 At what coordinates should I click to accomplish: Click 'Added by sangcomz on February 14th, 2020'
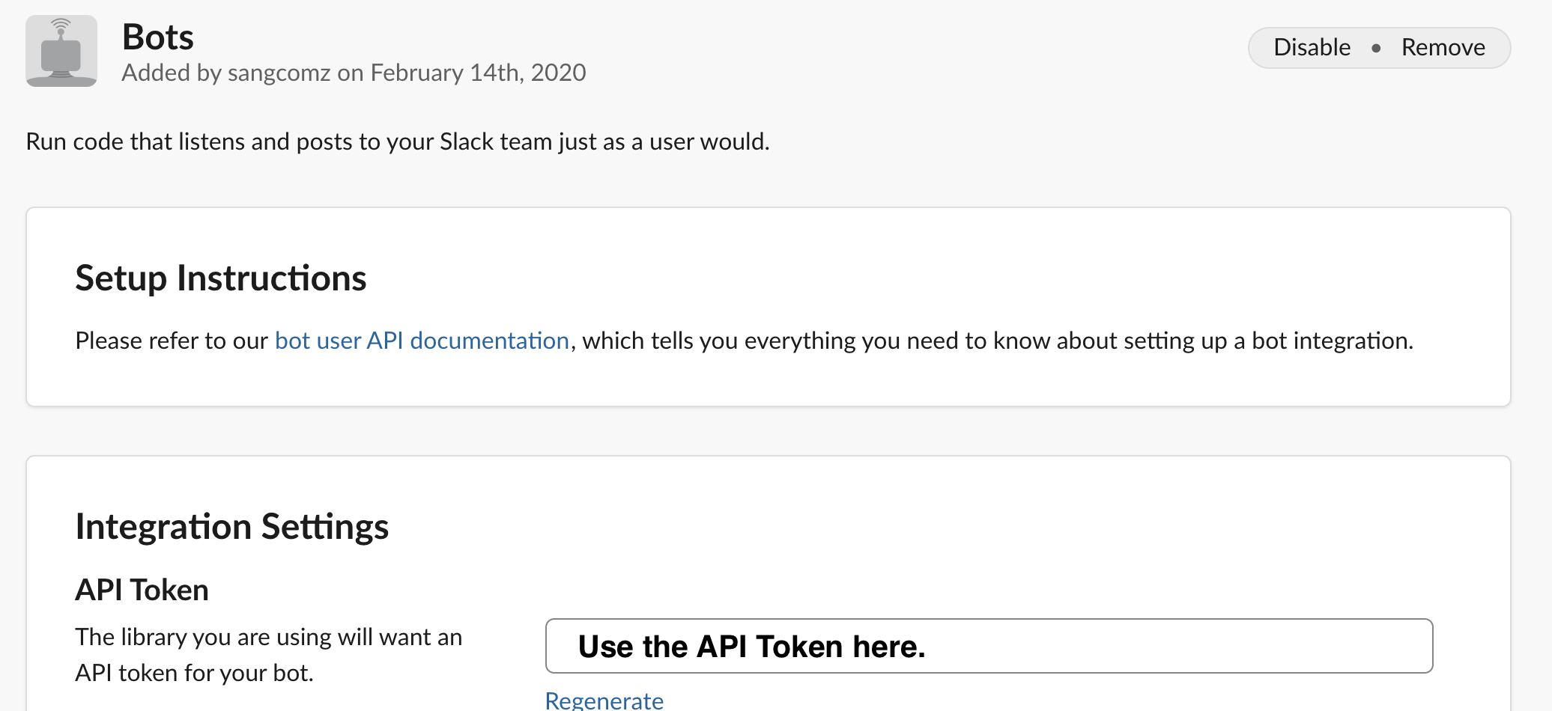point(354,73)
